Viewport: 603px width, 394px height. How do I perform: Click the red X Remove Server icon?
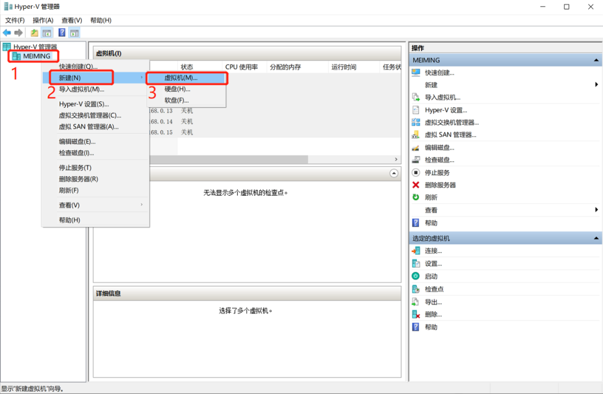(416, 185)
